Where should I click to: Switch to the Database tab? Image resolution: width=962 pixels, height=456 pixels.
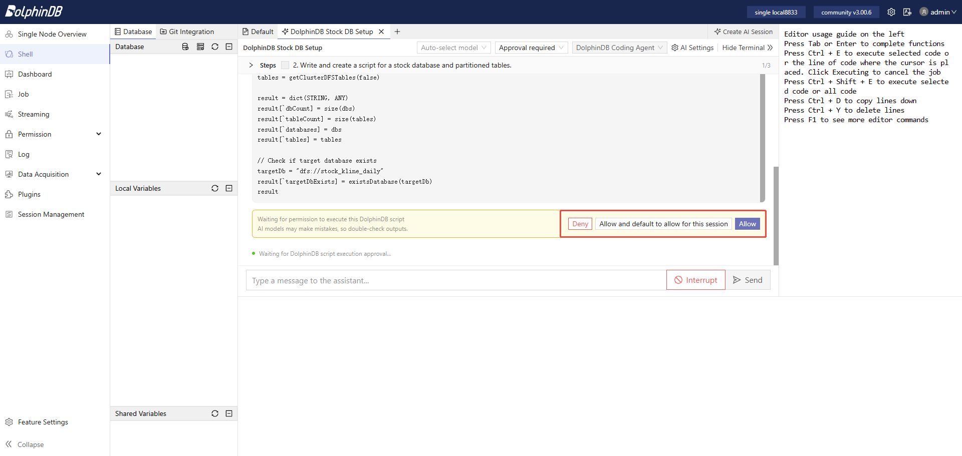tap(133, 32)
